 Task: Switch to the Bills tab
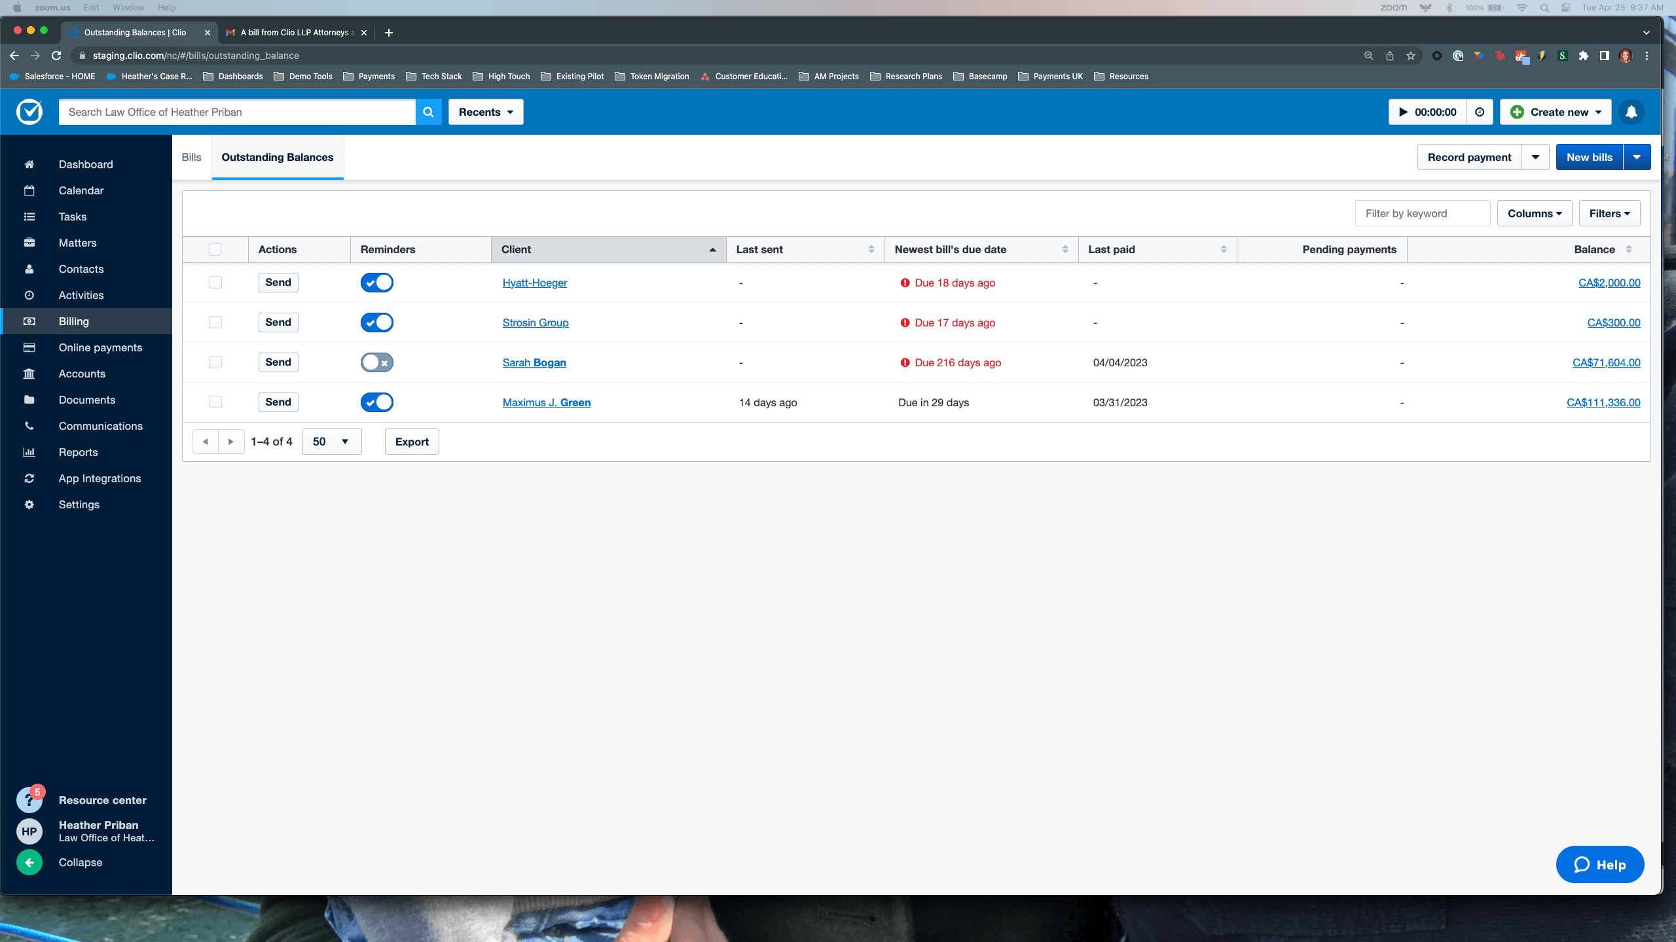point(191,157)
